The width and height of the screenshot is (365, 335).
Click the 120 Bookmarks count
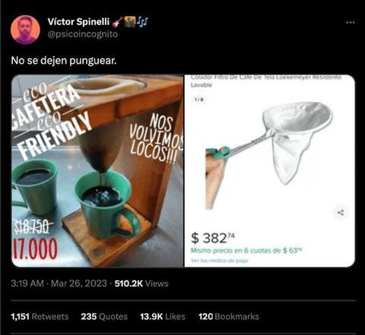pyautogui.click(x=229, y=317)
